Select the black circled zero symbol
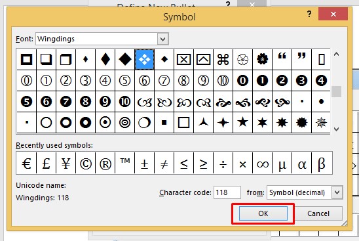 click(x=243, y=81)
